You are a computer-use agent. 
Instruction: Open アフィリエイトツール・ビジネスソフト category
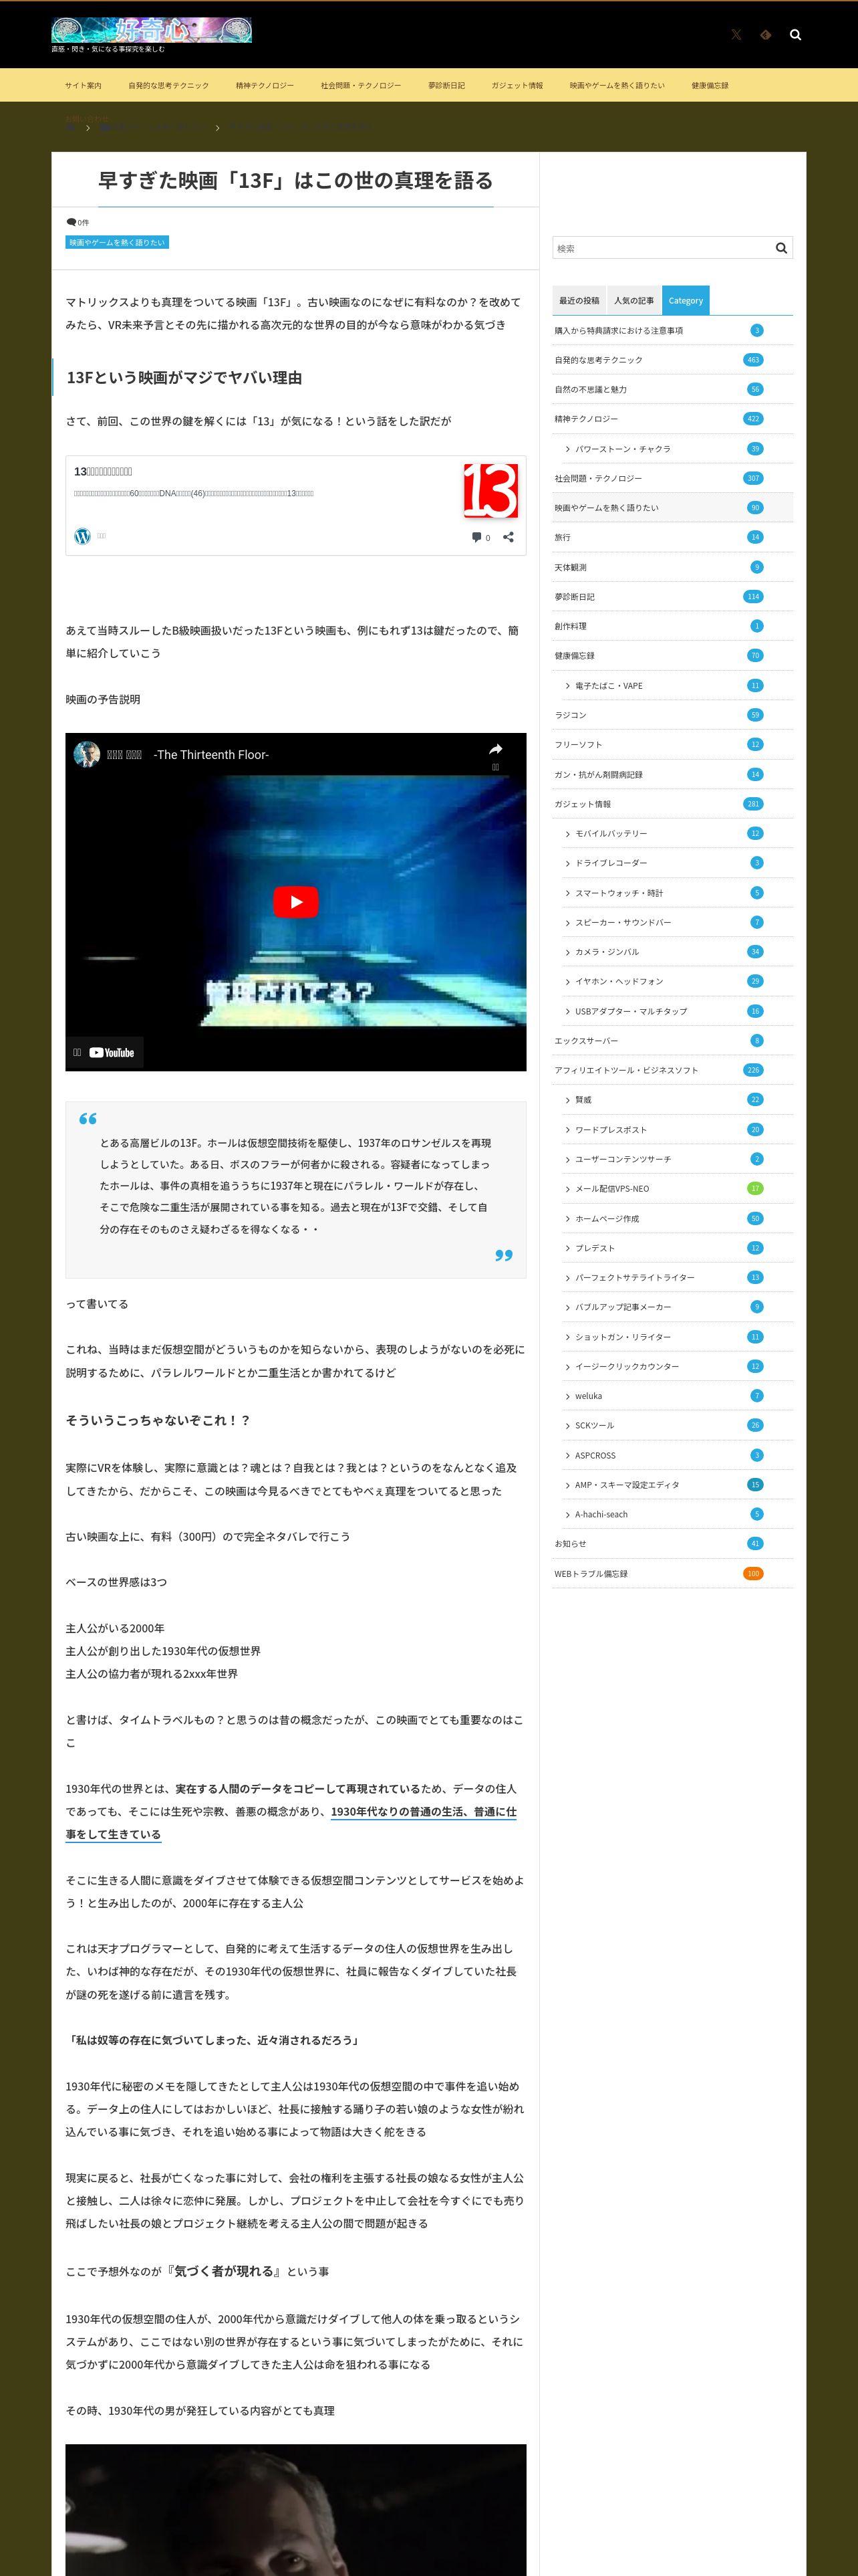626,1070
